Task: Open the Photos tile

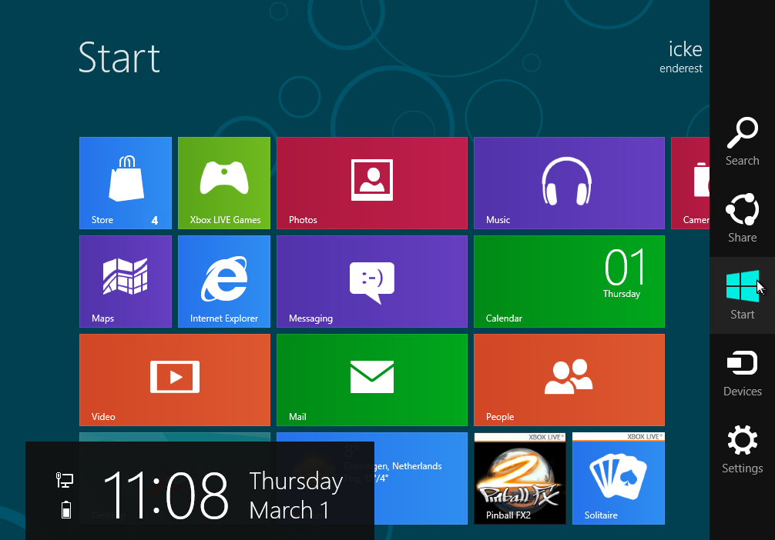Action: tap(372, 182)
